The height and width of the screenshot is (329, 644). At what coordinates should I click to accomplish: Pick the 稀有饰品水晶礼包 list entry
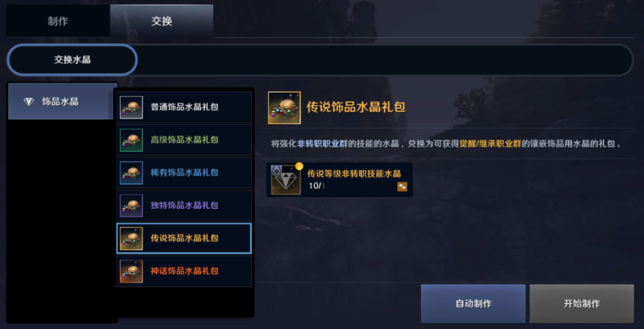[x=184, y=173]
